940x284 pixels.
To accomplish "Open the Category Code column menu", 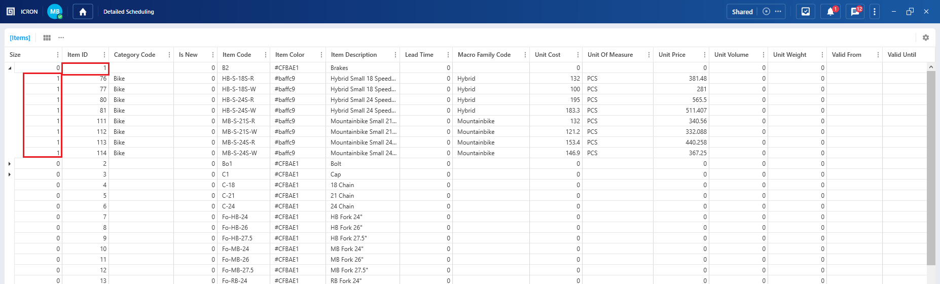I will (x=169, y=55).
